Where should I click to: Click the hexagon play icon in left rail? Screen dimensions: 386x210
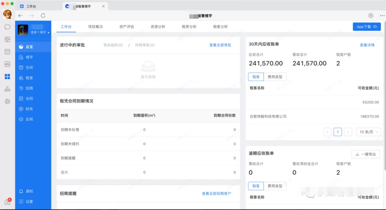8,101
